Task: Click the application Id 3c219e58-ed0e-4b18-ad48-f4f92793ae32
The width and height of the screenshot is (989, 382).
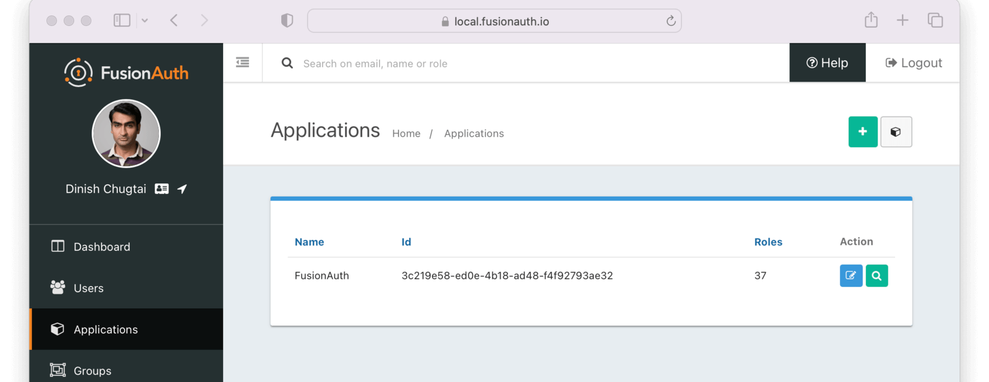Action: point(507,276)
